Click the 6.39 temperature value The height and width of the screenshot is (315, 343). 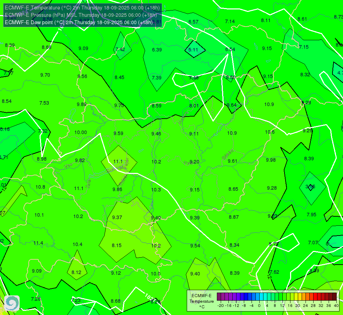click(157, 50)
